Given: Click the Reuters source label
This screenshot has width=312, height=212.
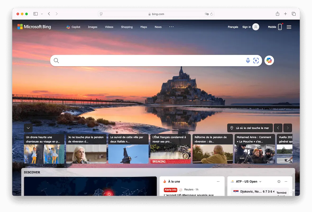Looking at the screenshot, I should 189,189.
